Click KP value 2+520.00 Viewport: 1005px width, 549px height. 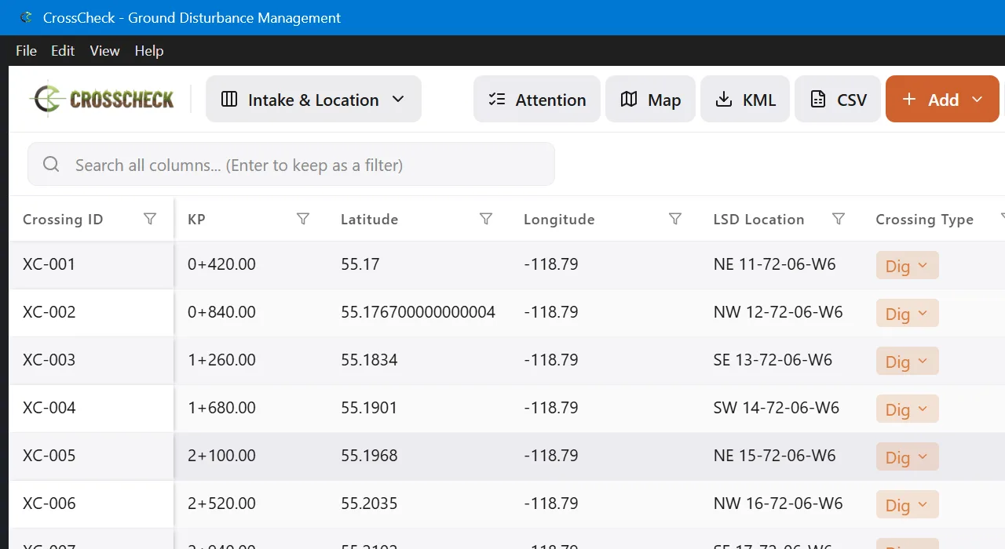[221, 504]
